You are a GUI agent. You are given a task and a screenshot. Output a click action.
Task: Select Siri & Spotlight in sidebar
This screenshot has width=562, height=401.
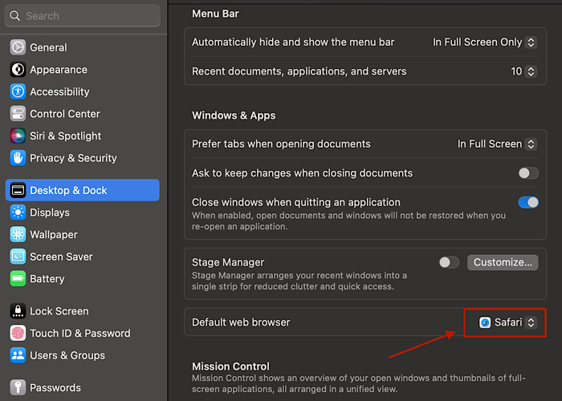(x=83, y=136)
